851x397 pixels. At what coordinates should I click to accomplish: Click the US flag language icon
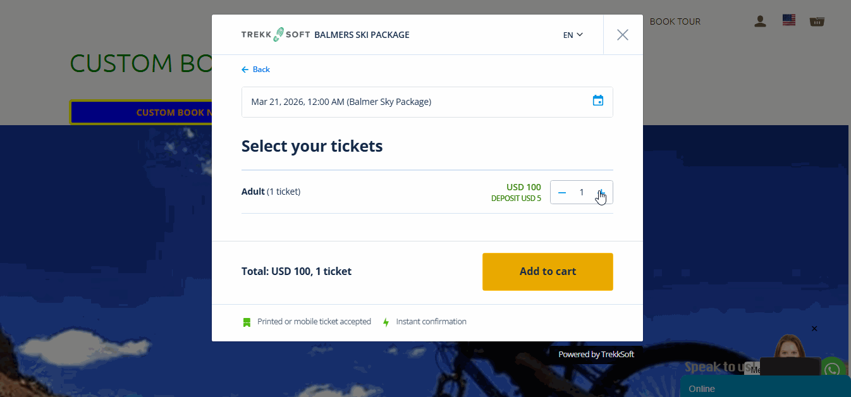pyautogui.click(x=788, y=21)
